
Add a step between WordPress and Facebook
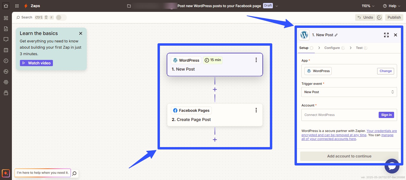(x=215, y=90)
